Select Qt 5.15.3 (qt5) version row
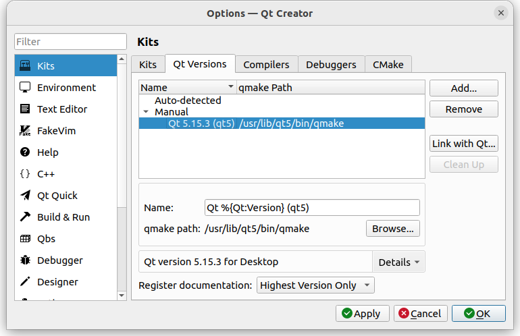This screenshot has height=336, width=520. pyautogui.click(x=282, y=123)
